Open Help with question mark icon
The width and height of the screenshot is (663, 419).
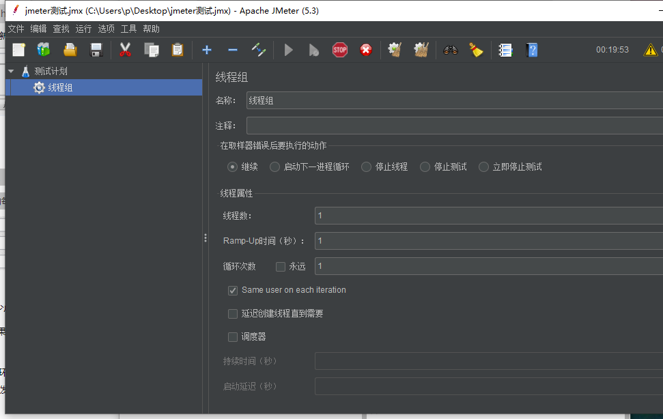(x=532, y=50)
